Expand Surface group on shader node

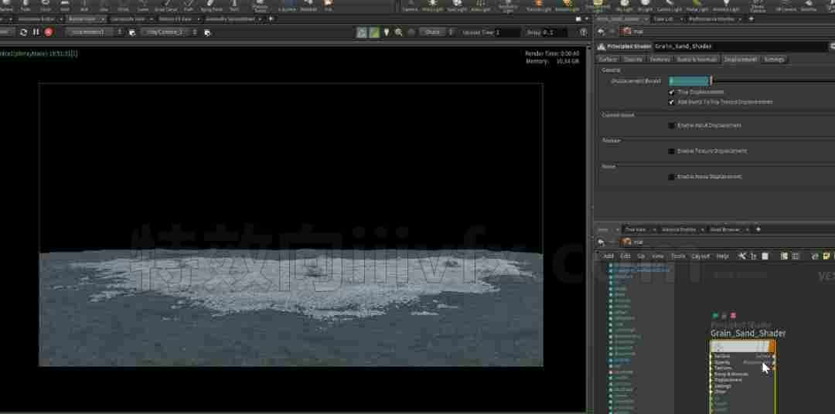[x=721, y=356]
